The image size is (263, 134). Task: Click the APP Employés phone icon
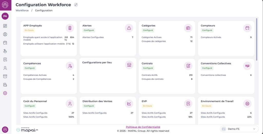(70, 28)
